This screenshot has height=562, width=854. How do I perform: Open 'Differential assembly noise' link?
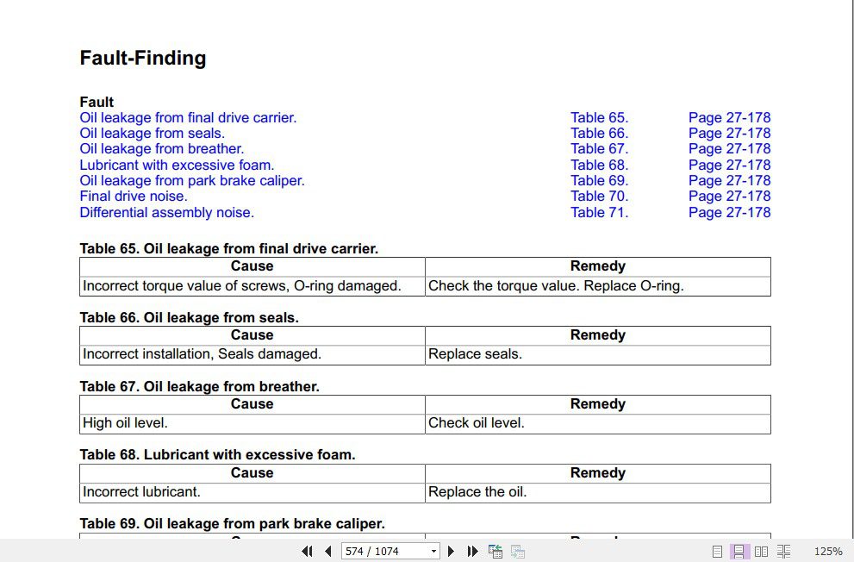166,212
